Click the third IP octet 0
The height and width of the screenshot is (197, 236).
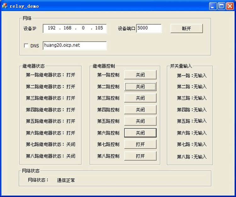point(83,28)
